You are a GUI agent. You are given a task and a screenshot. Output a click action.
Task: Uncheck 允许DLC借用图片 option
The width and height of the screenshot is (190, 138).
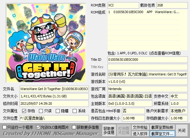point(38,127)
